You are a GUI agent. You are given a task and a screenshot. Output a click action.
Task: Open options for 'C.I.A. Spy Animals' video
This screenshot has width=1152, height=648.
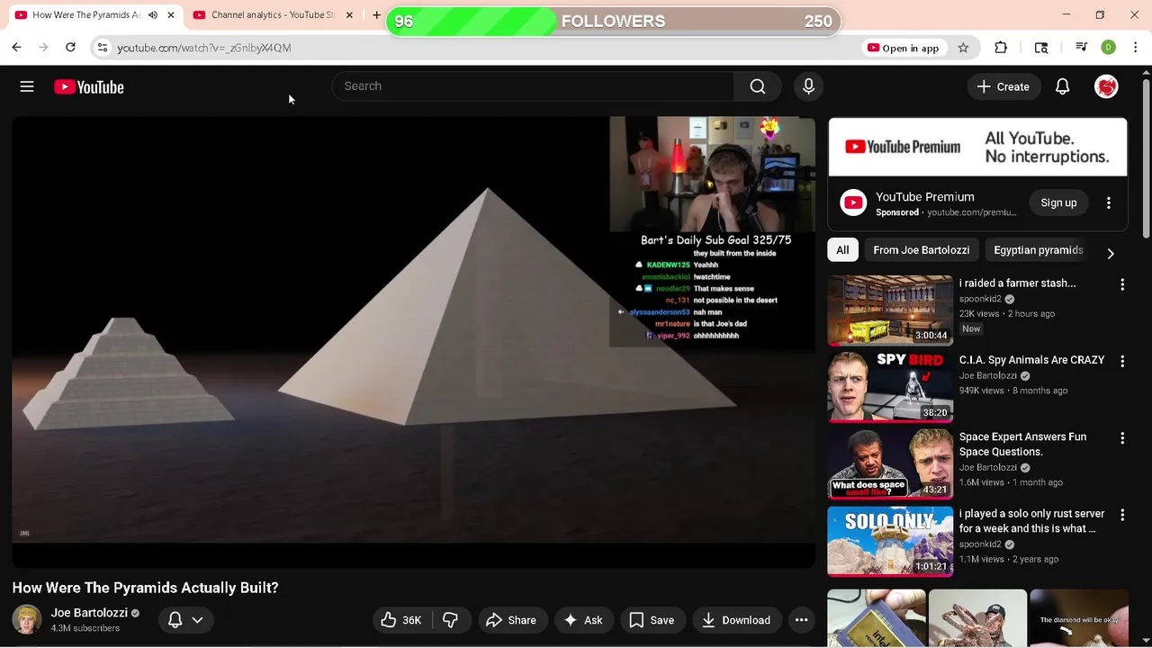[x=1121, y=361]
